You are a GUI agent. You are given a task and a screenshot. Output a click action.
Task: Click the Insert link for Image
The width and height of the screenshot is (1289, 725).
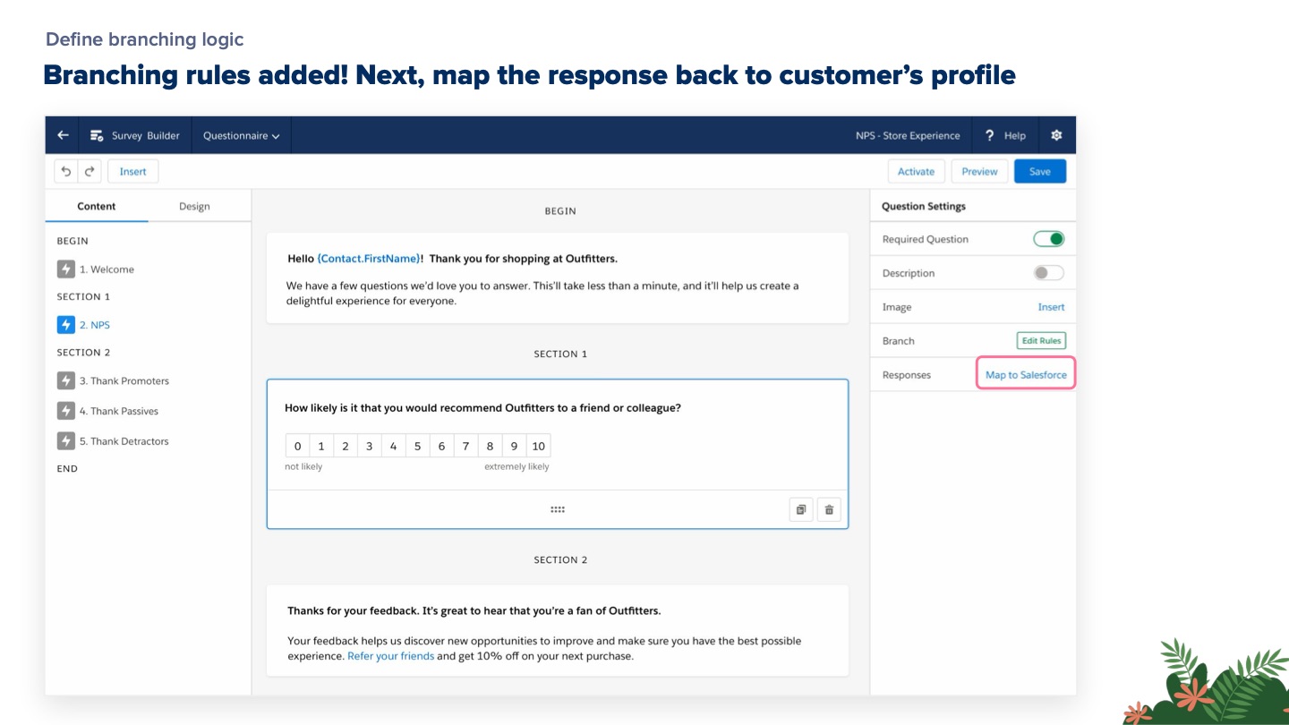[x=1051, y=307]
